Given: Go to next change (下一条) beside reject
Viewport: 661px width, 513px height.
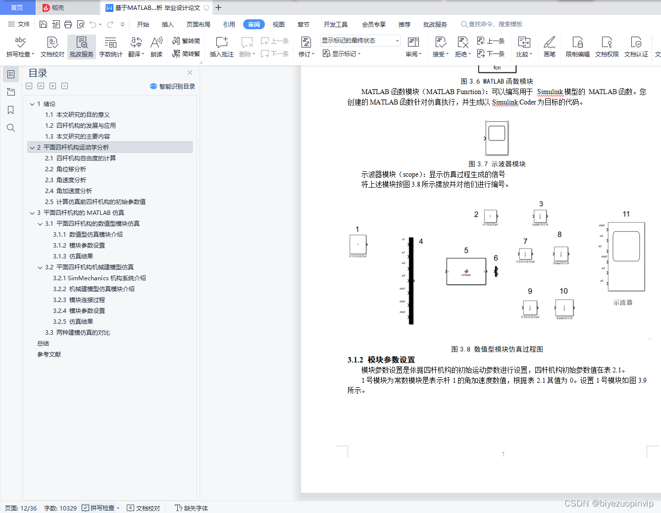Looking at the screenshot, I should point(491,53).
